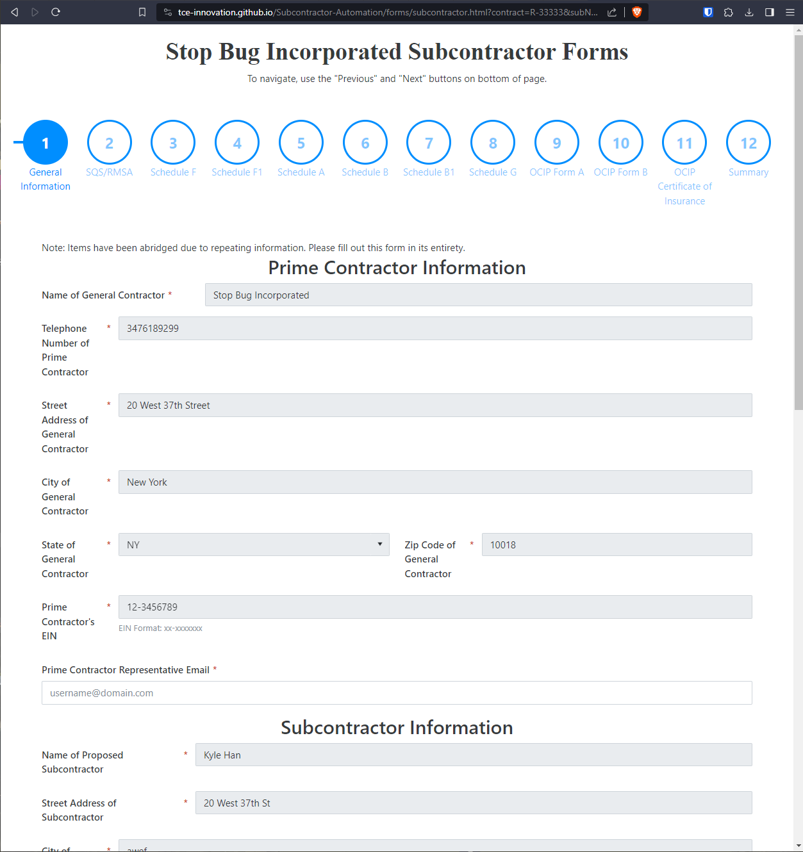
Task: Click Zip Code of General Contractor field
Action: pos(617,545)
